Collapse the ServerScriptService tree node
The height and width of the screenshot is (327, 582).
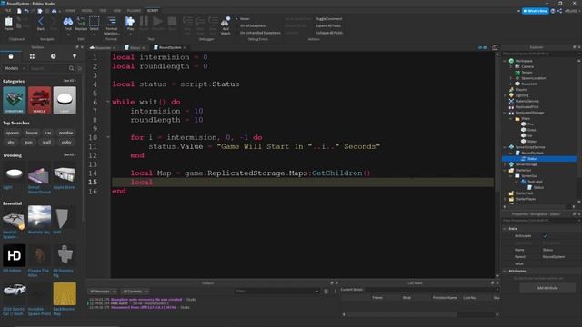(505, 147)
